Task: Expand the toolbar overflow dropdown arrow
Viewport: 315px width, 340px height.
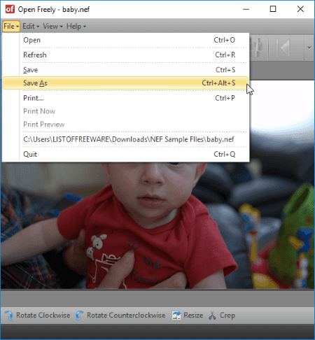Action: click(309, 48)
